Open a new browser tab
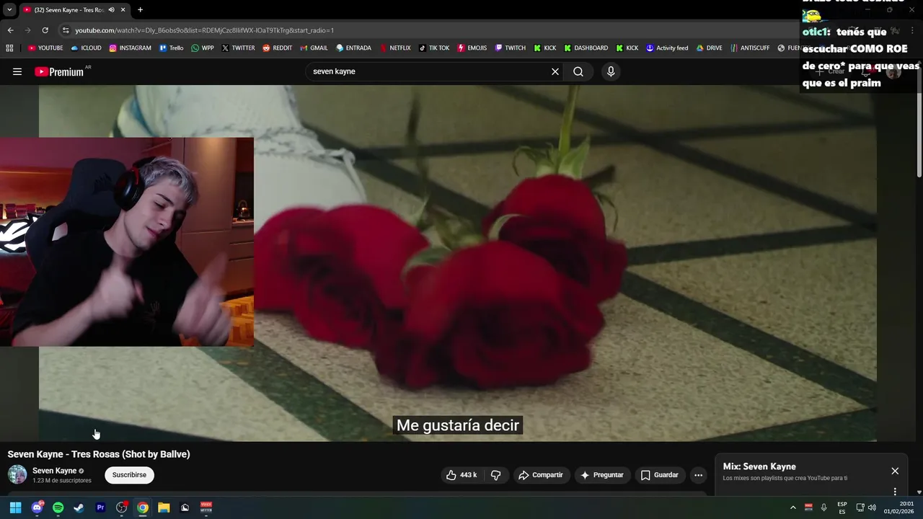Viewport: 923px width, 519px height. pos(140,10)
